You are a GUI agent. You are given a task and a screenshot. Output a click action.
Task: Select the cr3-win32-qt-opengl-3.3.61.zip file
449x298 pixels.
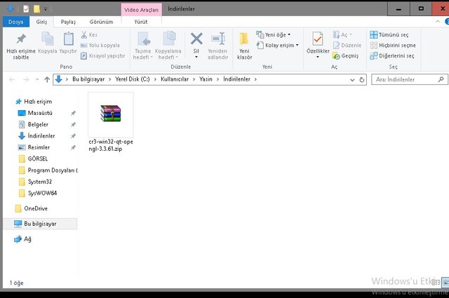[x=111, y=123]
